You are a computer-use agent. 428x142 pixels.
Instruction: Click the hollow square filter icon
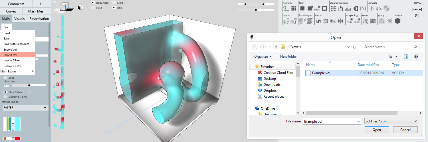[x=324, y=9]
